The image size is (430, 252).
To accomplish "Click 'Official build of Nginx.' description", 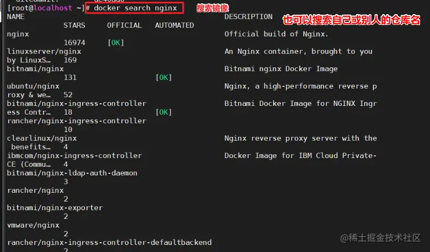I will (277, 34).
